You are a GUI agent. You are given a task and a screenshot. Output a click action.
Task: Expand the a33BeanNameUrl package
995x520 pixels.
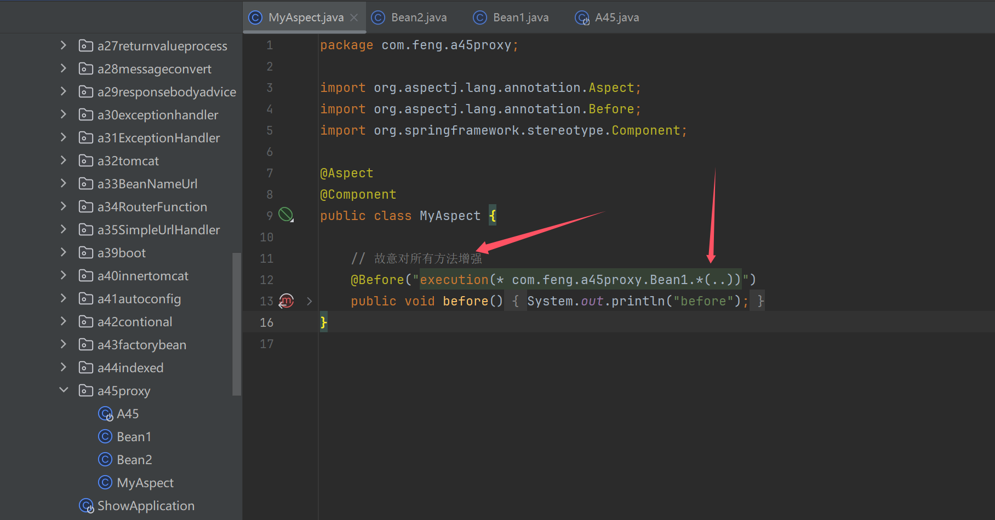[64, 183]
